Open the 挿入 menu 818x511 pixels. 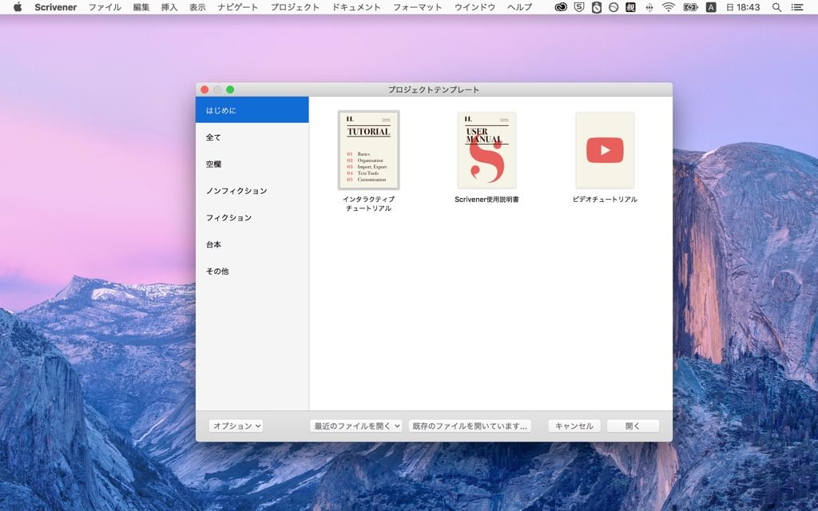(169, 7)
